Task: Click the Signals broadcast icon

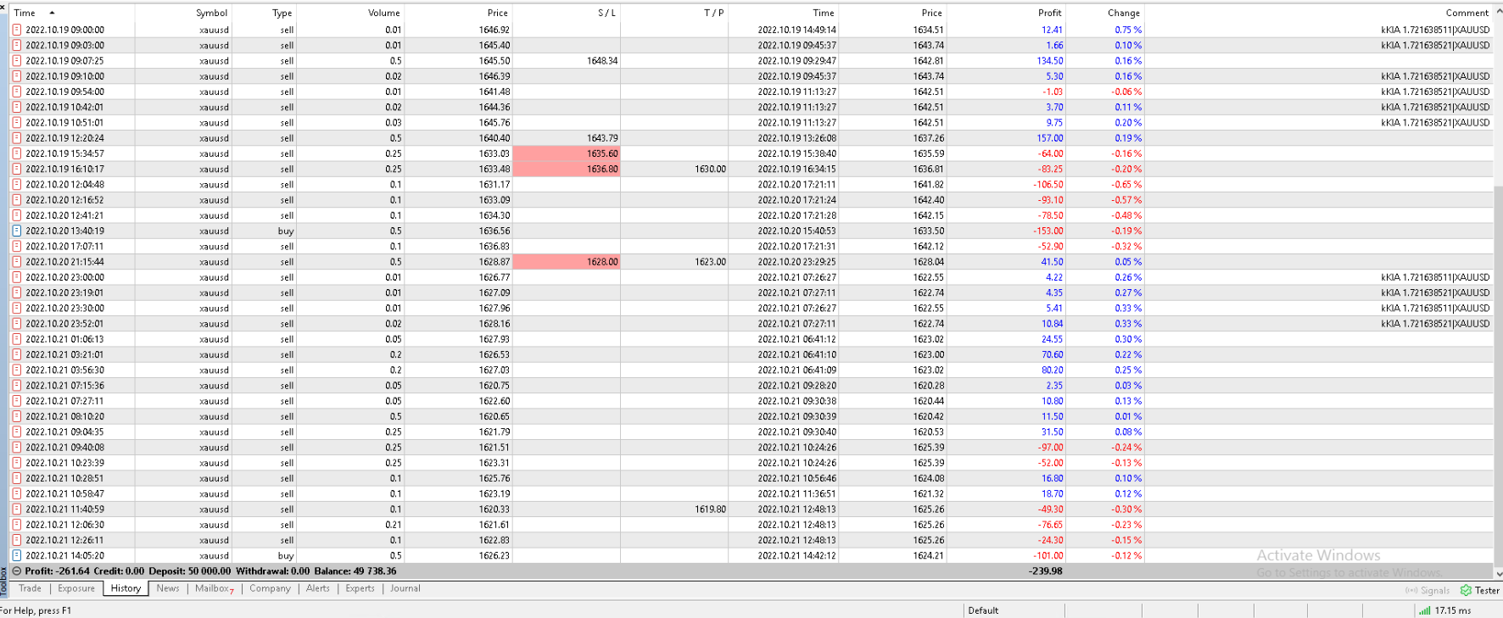Action: [1411, 590]
